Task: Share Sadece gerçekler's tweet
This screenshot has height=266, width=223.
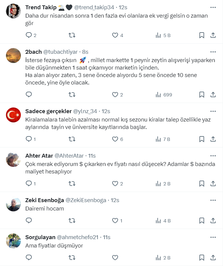Action: 213,139
